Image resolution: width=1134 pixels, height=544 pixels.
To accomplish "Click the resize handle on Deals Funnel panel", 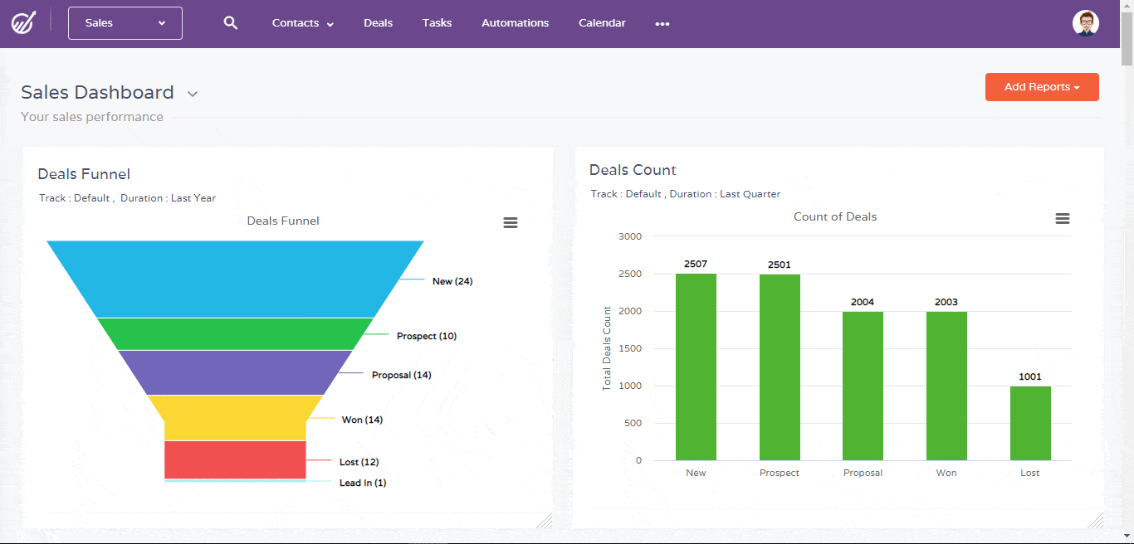I will [x=546, y=521].
